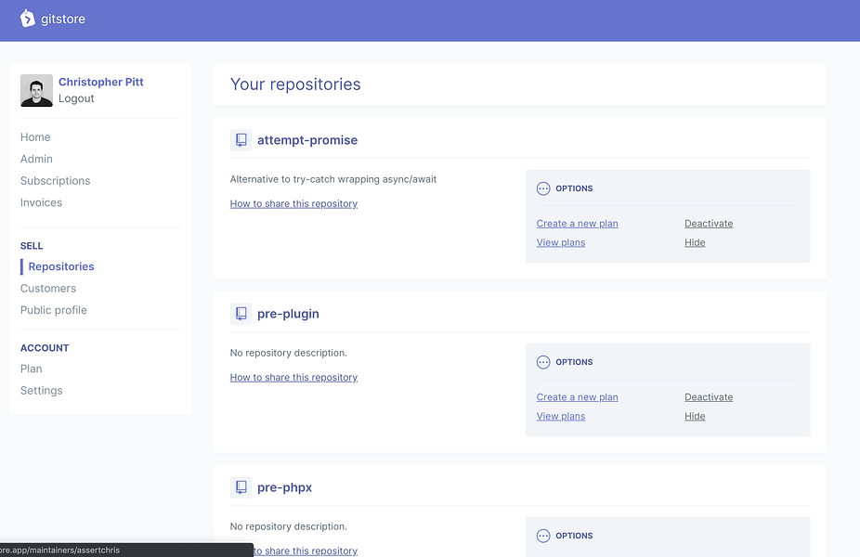860x557 pixels.
Task: Click pre-plugin's 'No repository description.' text
Action: 289,353
